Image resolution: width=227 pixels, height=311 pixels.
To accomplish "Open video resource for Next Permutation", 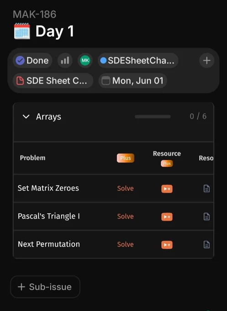I will coord(167,245).
